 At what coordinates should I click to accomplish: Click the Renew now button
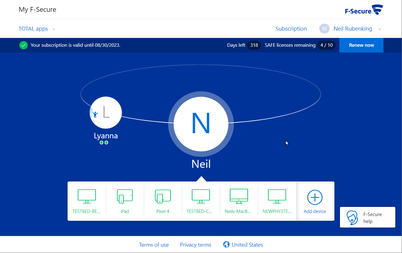pos(361,45)
